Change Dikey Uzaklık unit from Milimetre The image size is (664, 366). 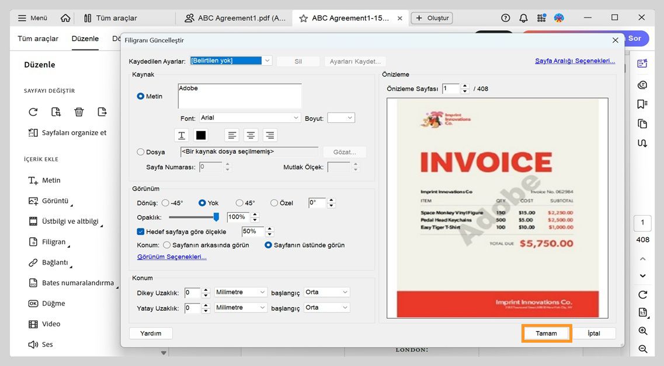tap(239, 292)
